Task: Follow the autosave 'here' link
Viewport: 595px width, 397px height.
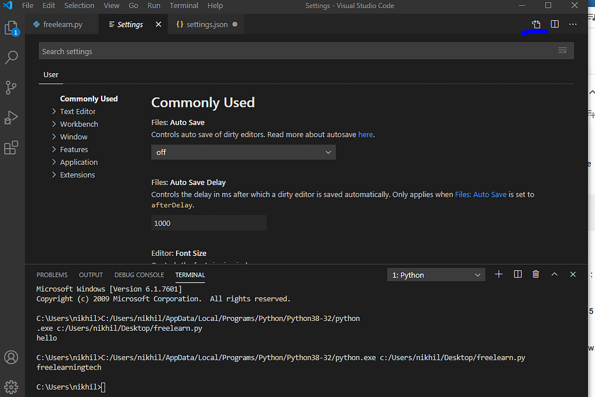Action: click(365, 135)
